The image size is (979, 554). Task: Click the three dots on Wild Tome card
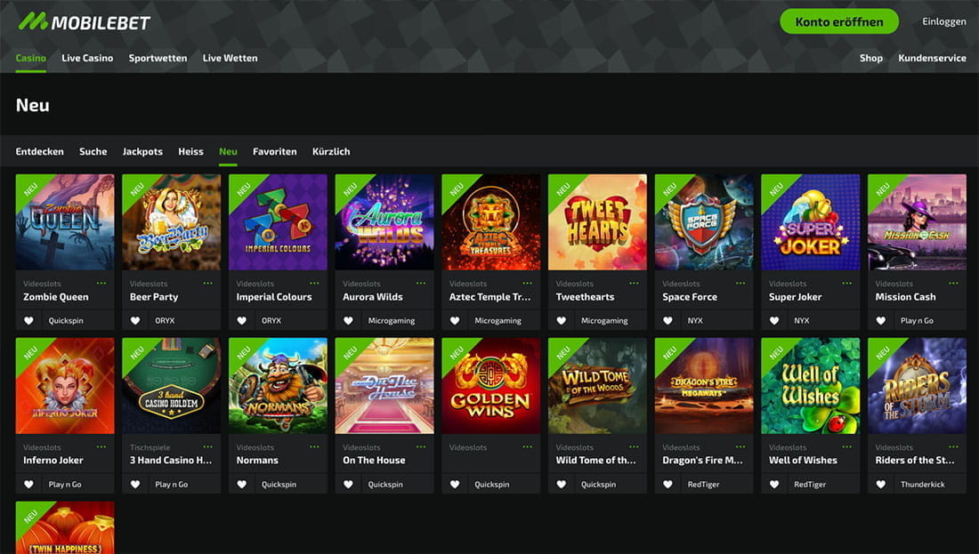pos(634,446)
